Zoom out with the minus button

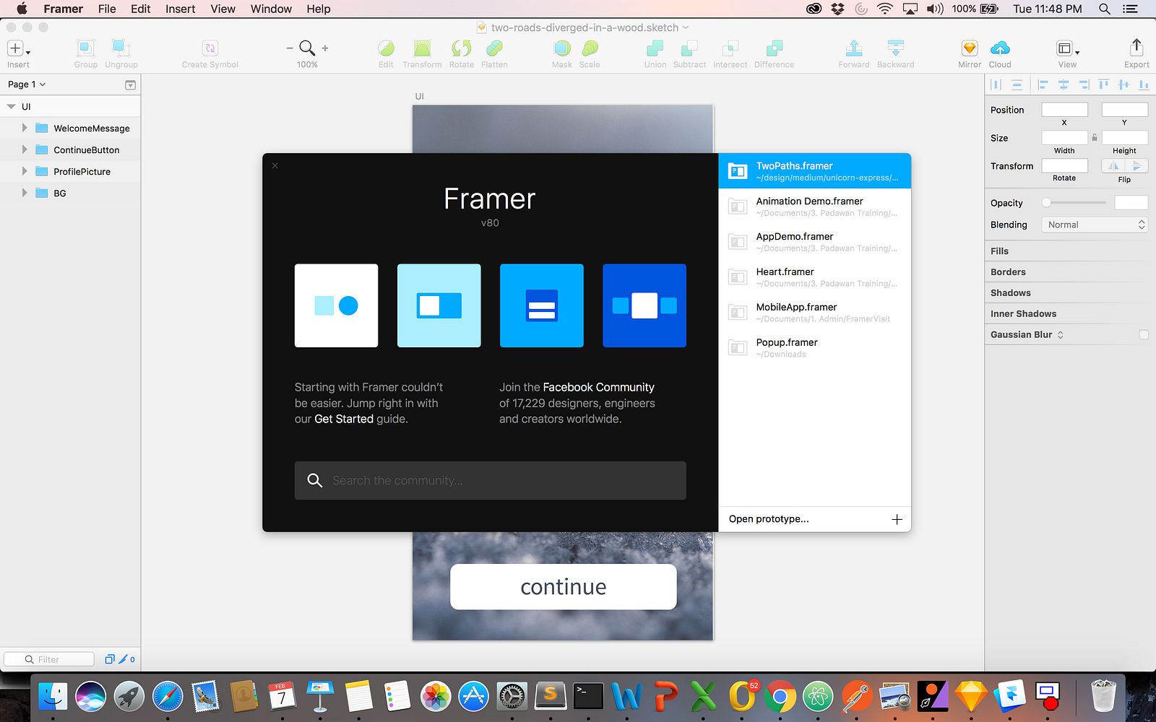(290, 48)
